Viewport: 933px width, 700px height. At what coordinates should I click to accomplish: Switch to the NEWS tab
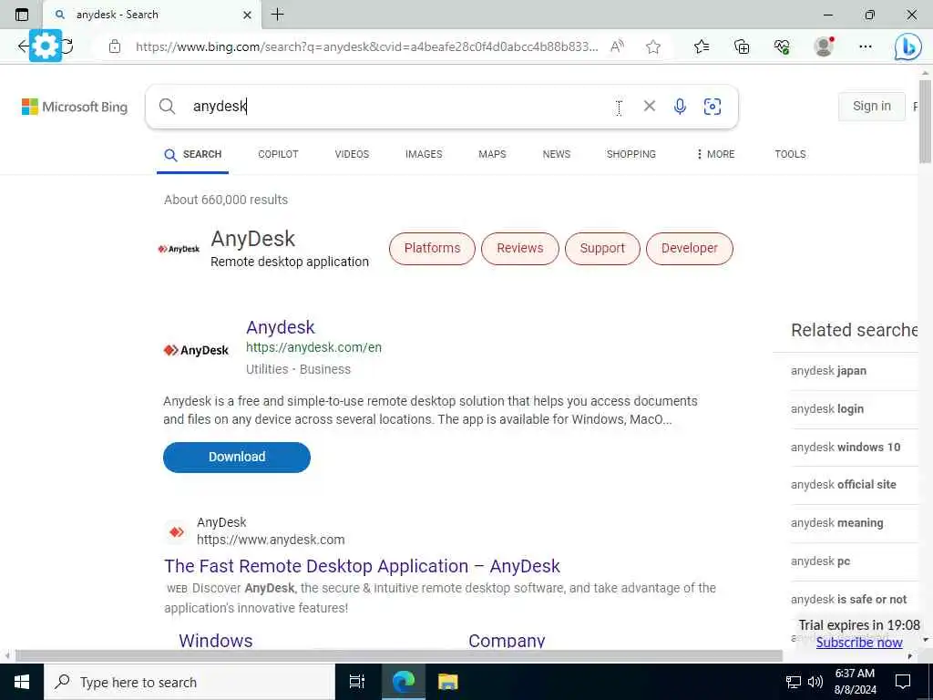click(x=557, y=154)
